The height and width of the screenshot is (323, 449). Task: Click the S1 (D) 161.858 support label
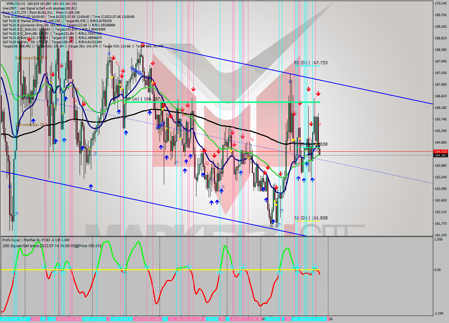(311, 218)
